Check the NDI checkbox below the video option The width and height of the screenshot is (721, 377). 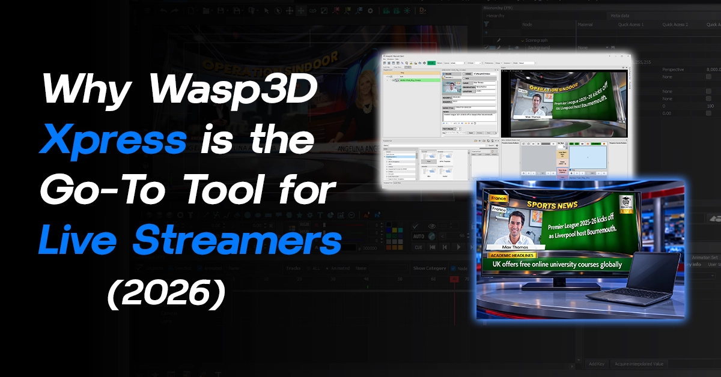pos(464,78)
